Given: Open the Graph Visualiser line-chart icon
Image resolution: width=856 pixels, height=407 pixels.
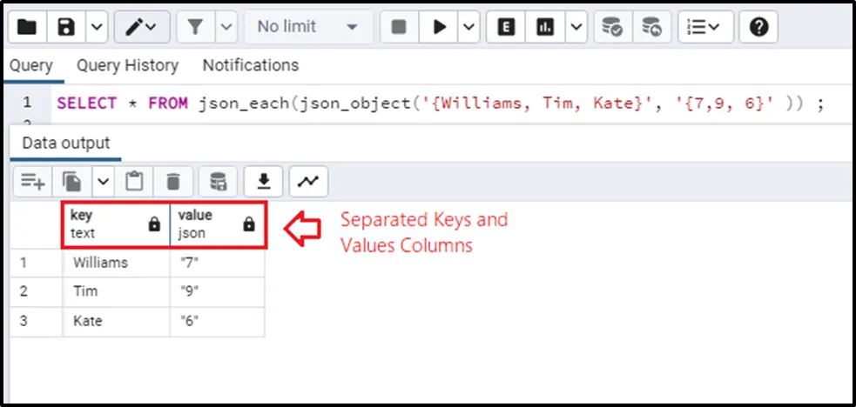Looking at the screenshot, I should click(x=307, y=181).
